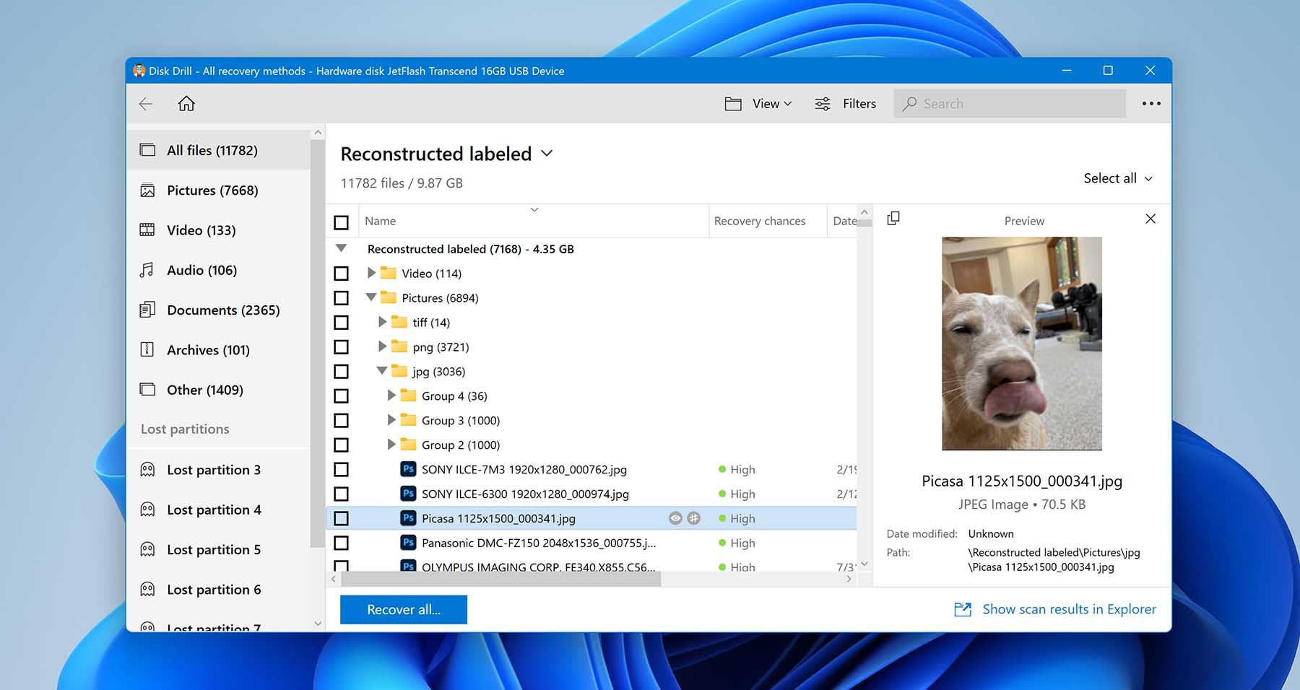Image resolution: width=1300 pixels, height=690 pixels.
Task: Click the horizontal scrollbar of file list
Action: pos(501,579)
